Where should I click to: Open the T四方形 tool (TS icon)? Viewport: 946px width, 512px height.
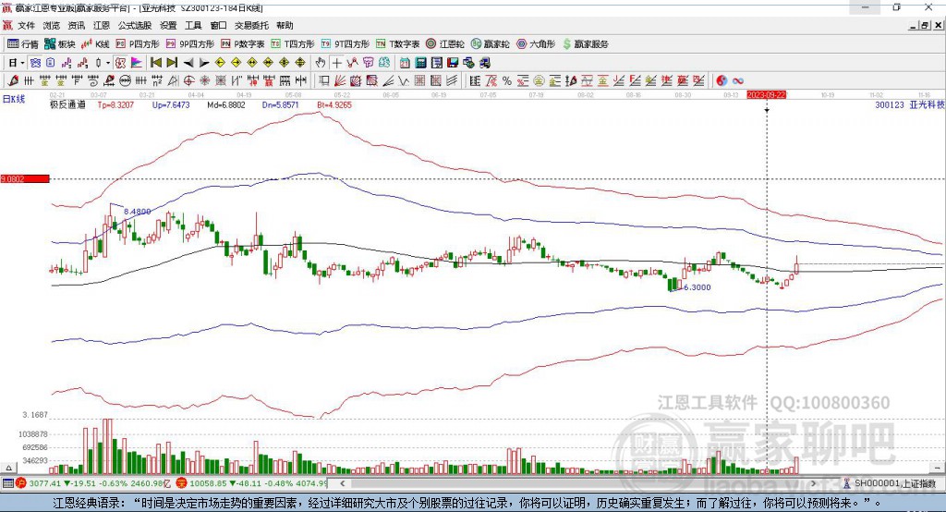coord(293,44)
